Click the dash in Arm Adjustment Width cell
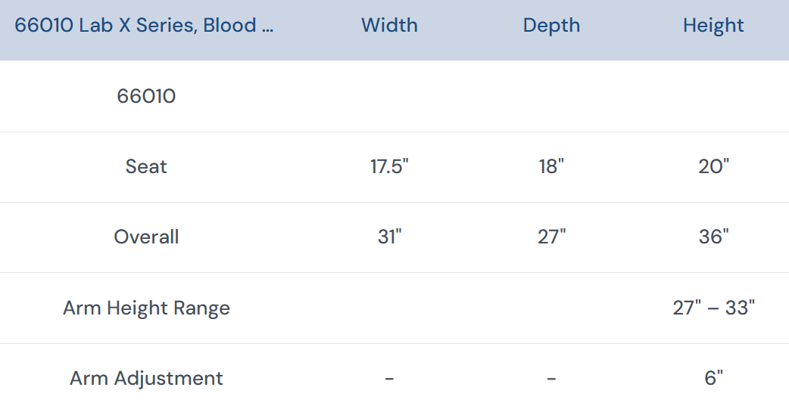Image resolution: width=789 pixels, height=409 pixels. coord(389,378)
